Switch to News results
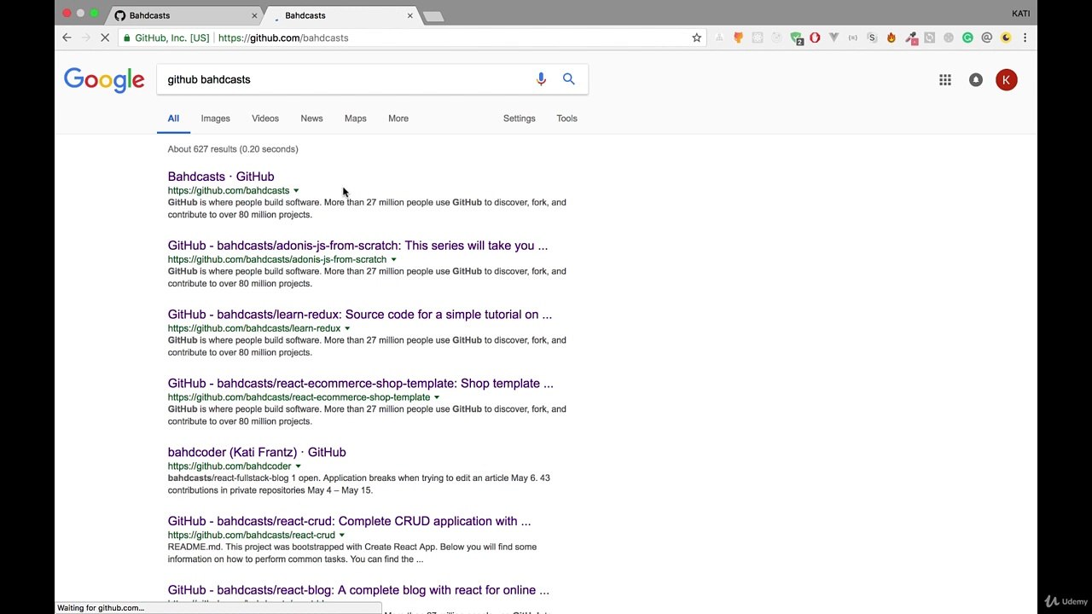The image size is (1092, 614). (x=311, y=119)
